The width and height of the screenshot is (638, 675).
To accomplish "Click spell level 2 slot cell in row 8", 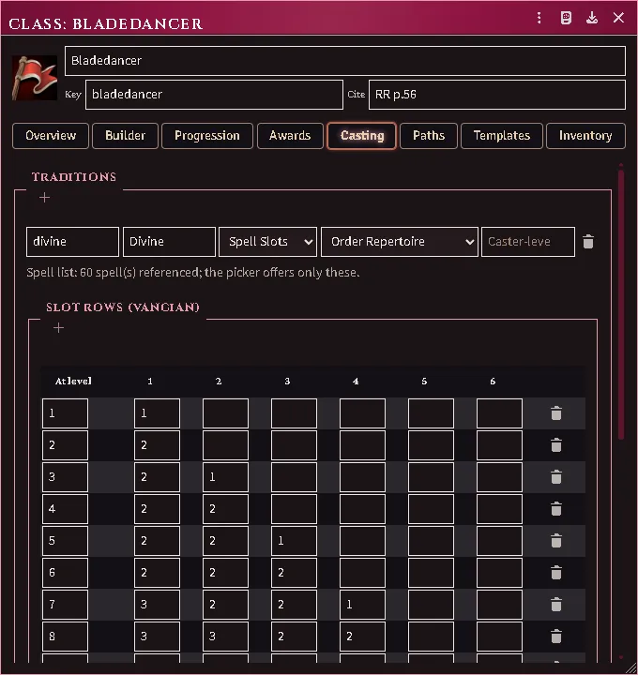I will coord(225,637).
